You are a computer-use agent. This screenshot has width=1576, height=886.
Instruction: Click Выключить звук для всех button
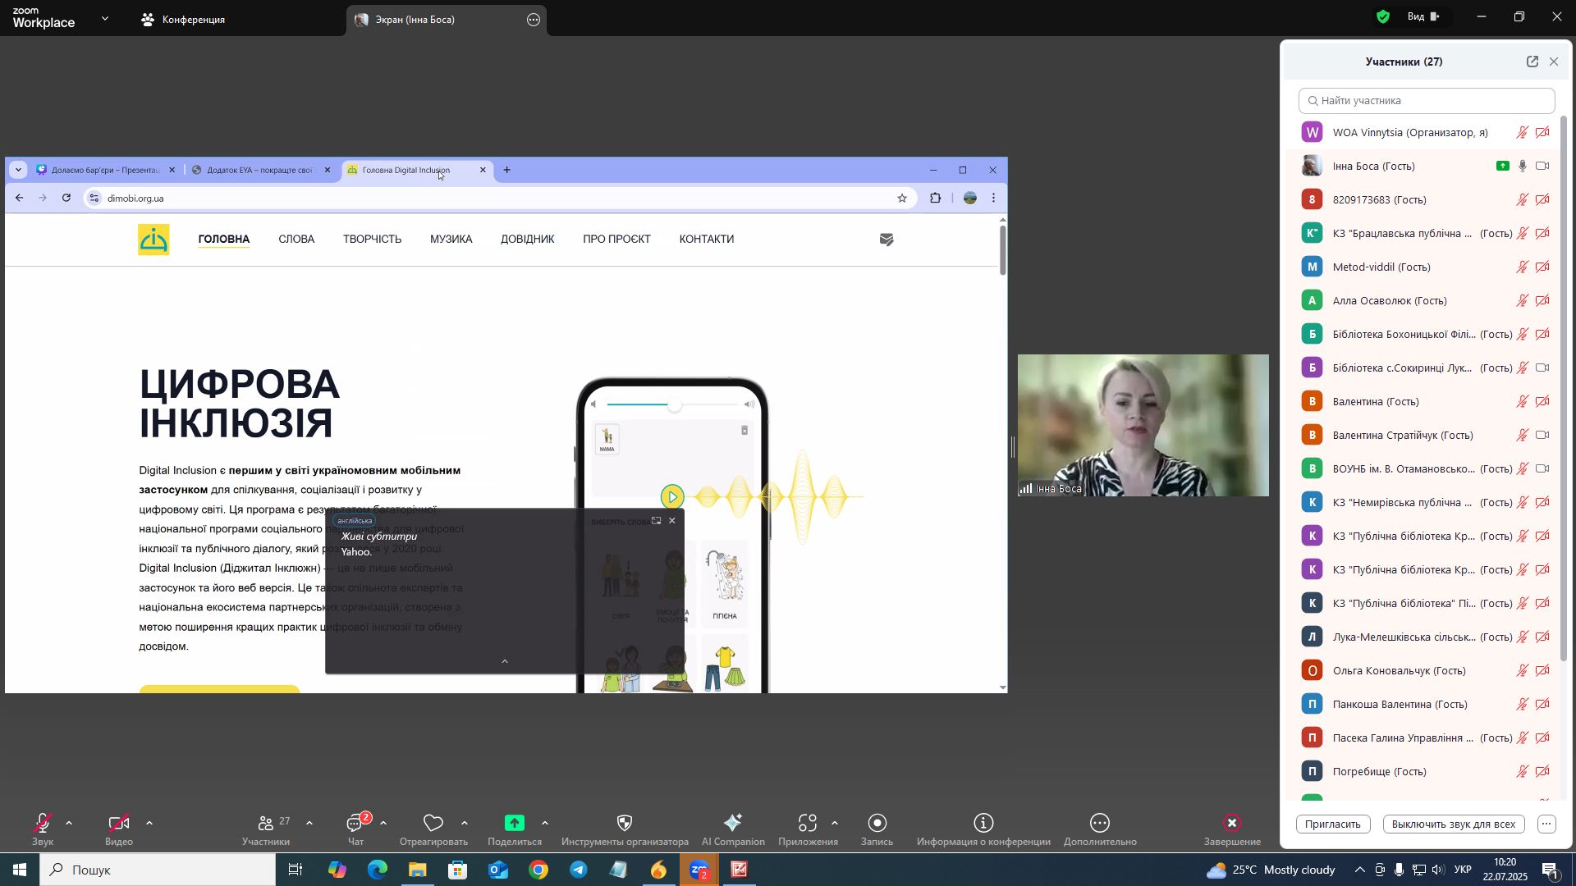pyautogui.click(x=1454, y=824)
